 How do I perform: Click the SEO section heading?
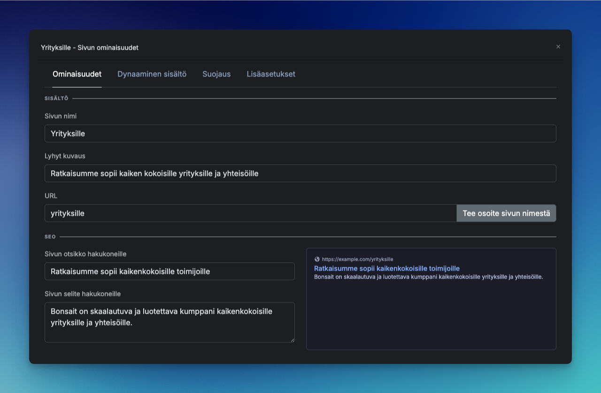coord(50,237)
